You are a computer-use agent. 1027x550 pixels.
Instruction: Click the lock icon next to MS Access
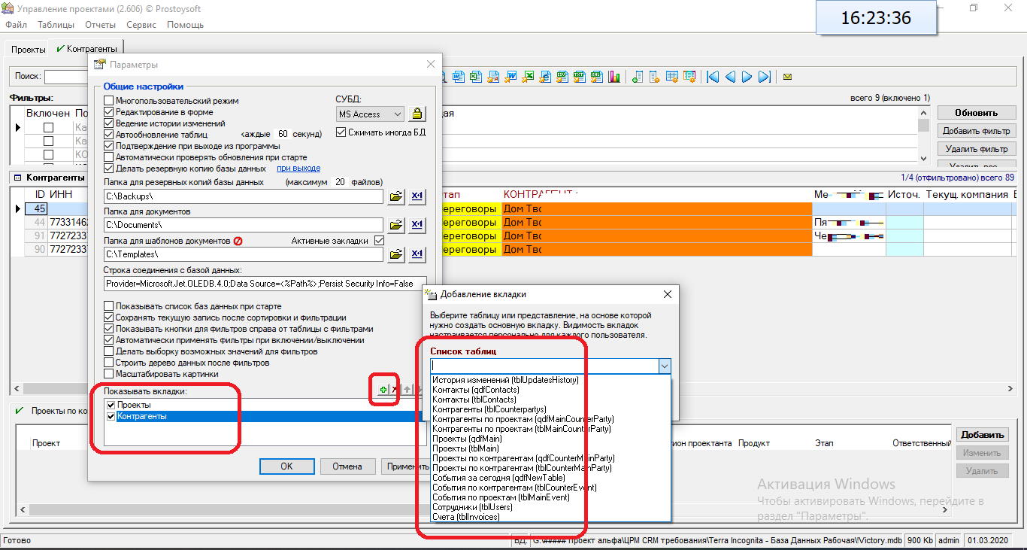point(417,114)
